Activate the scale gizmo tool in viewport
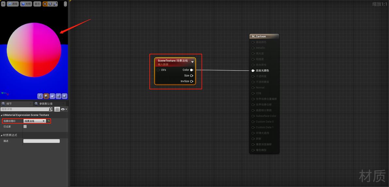 tap(55, 4)
